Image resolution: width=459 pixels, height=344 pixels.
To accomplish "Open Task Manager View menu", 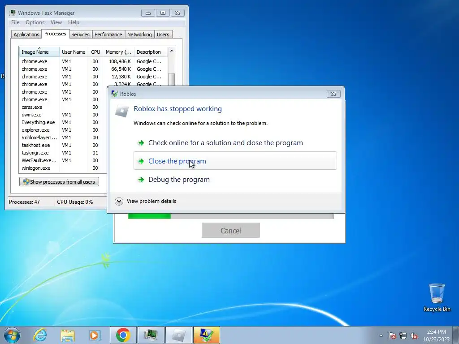I will [56, 22].
